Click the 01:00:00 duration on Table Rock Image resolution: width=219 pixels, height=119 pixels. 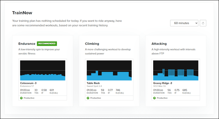pyautogui.click(x=92, y=90)
